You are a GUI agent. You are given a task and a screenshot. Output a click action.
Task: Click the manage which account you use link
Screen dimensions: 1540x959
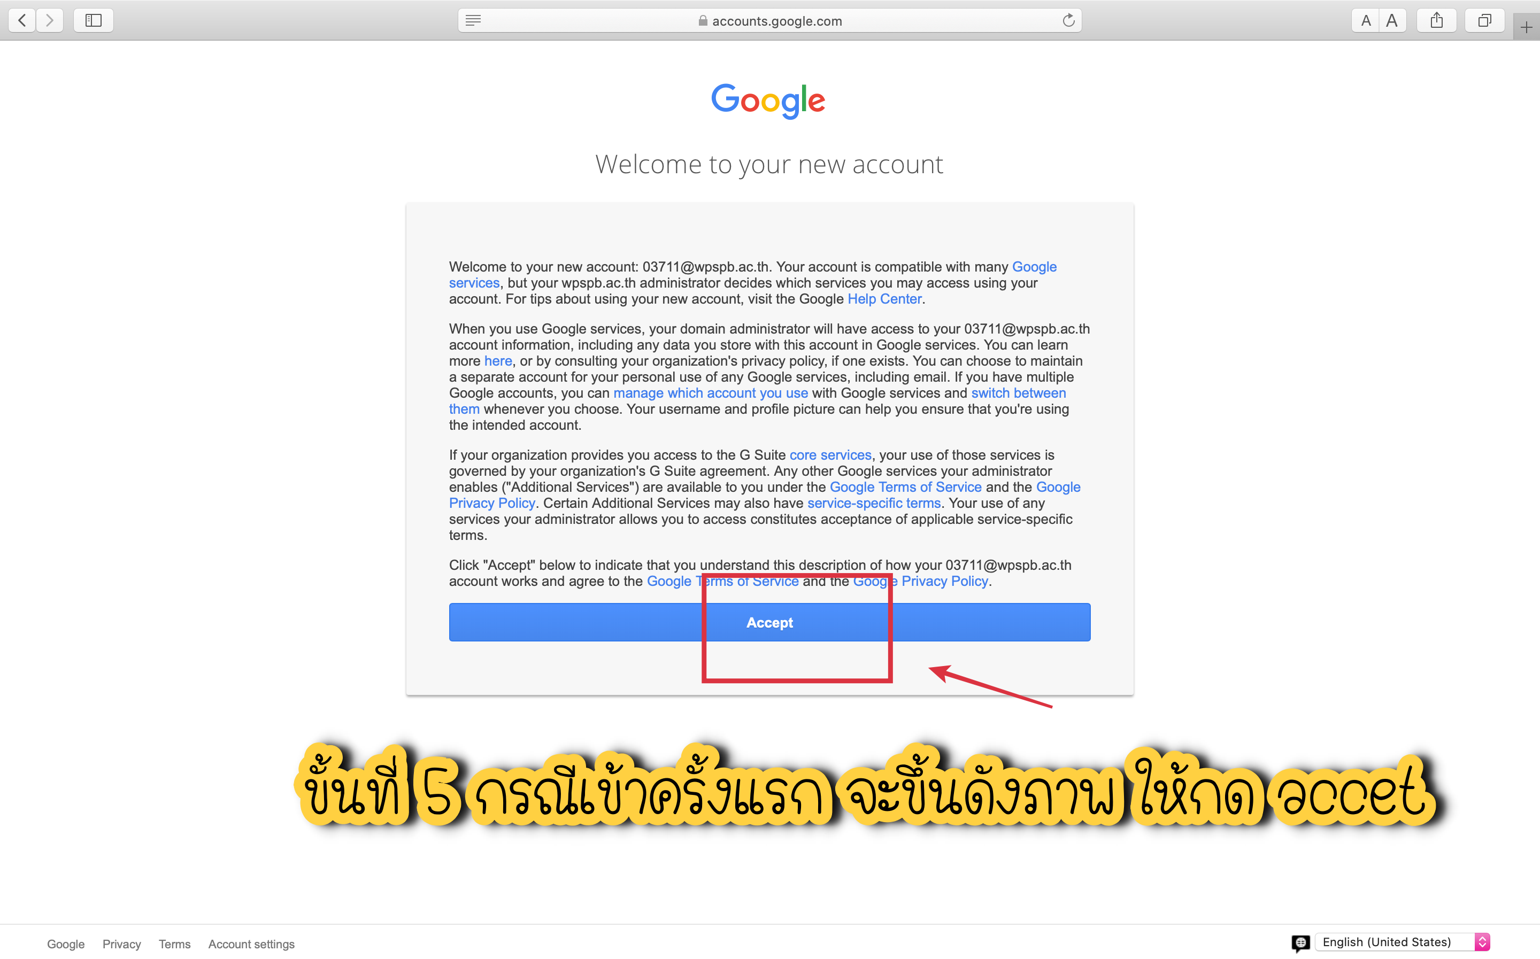711,392
